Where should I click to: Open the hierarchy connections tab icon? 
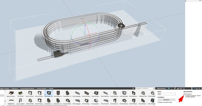tap(172, 88)
